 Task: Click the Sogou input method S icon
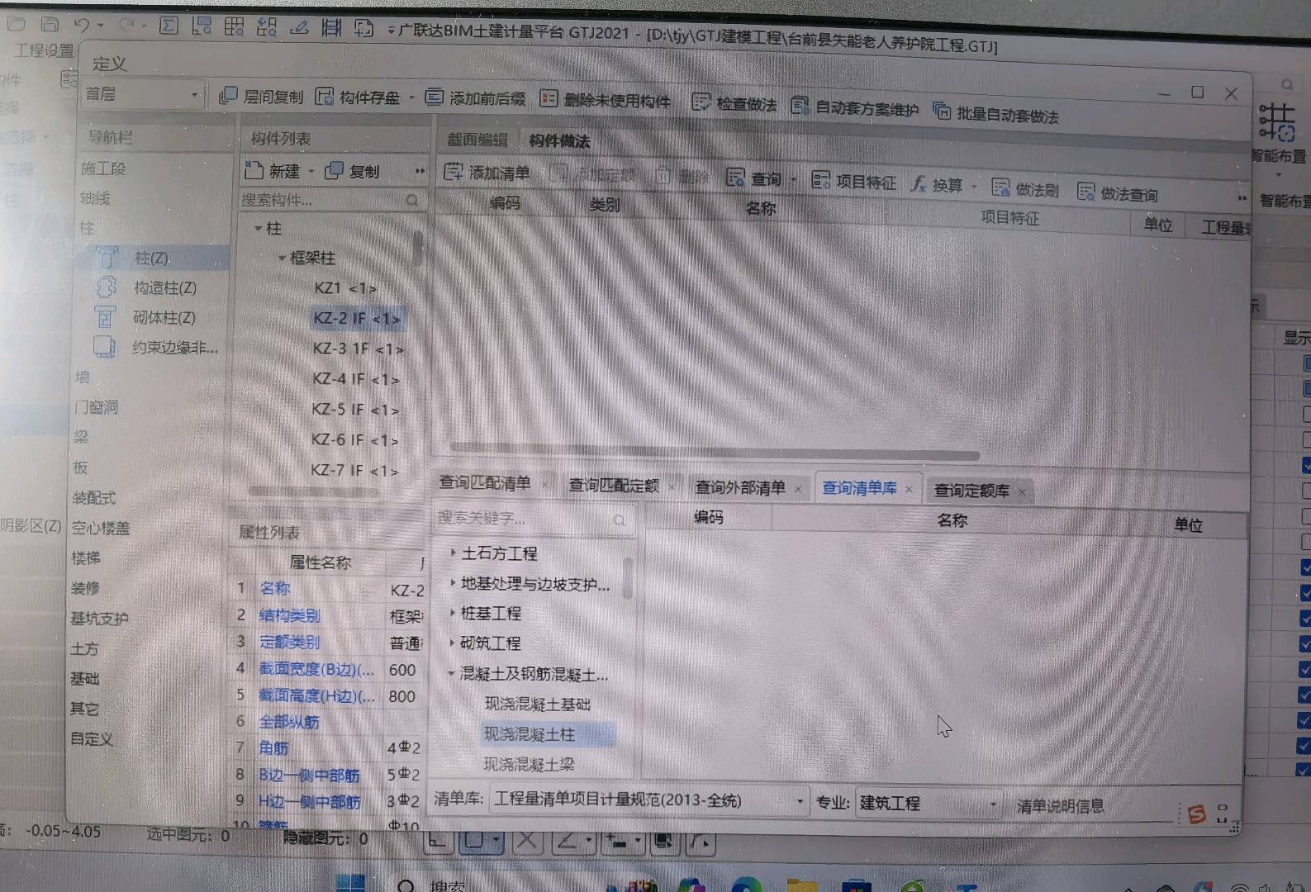point(1195,814)
